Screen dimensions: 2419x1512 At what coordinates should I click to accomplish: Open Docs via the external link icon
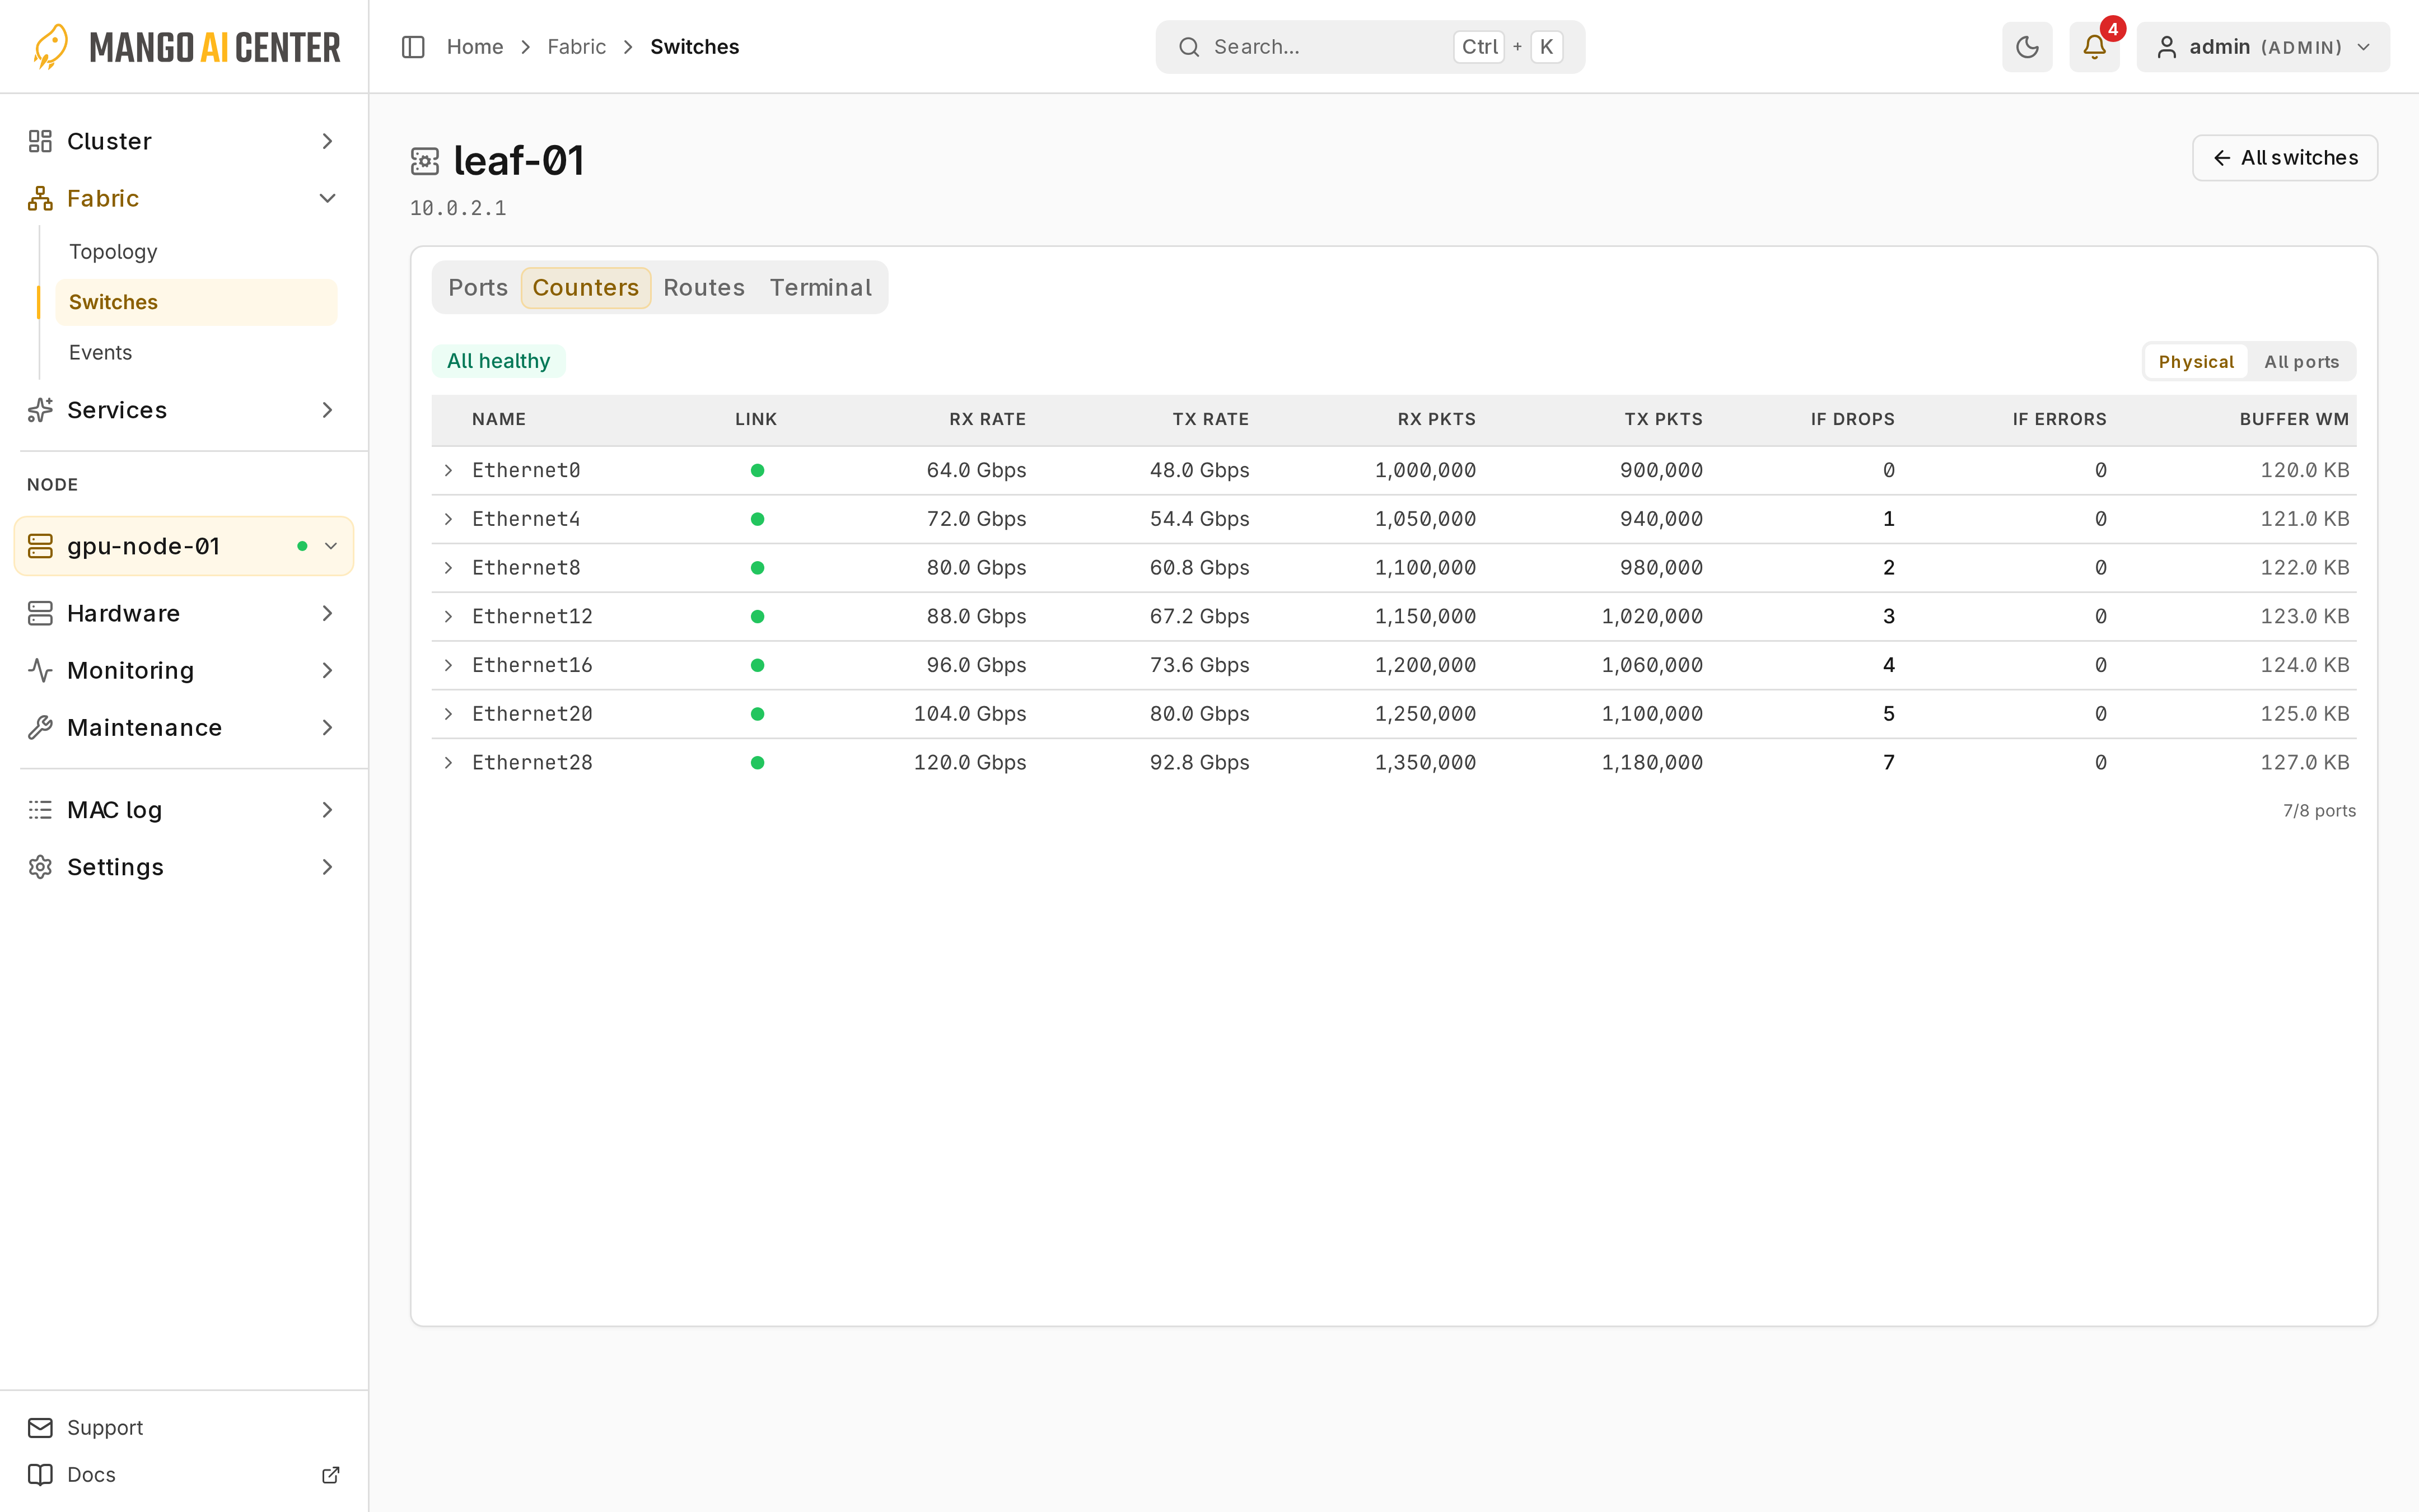click(331, 1474)
